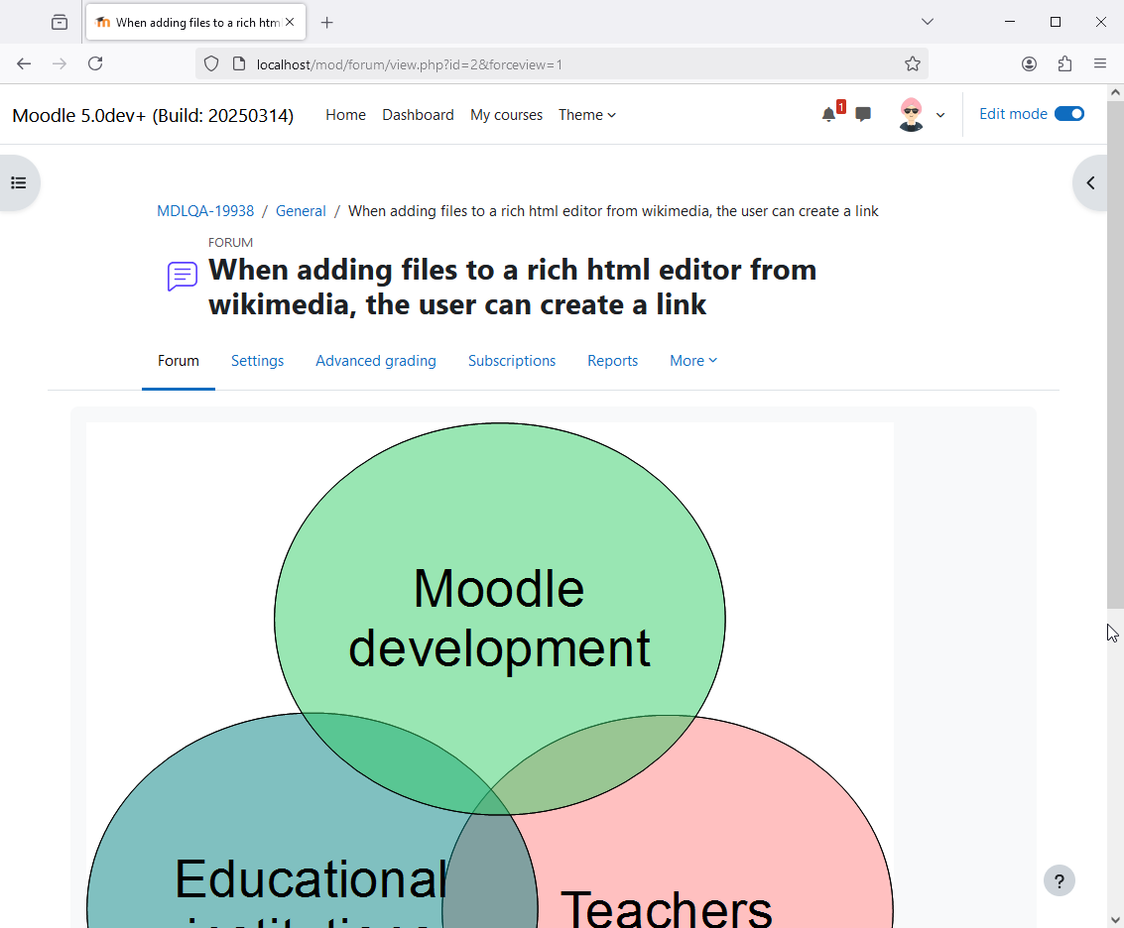Screen dimensions: 1124x928
Task: Open the tracking protection shield
Action: (x=210, y=63)
